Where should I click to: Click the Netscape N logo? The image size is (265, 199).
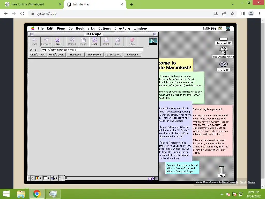tap(153, 41)
